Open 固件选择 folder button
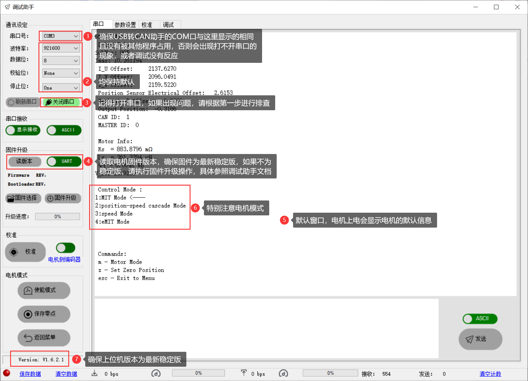This screenshot has height=381, width=528. pos(23,198)
